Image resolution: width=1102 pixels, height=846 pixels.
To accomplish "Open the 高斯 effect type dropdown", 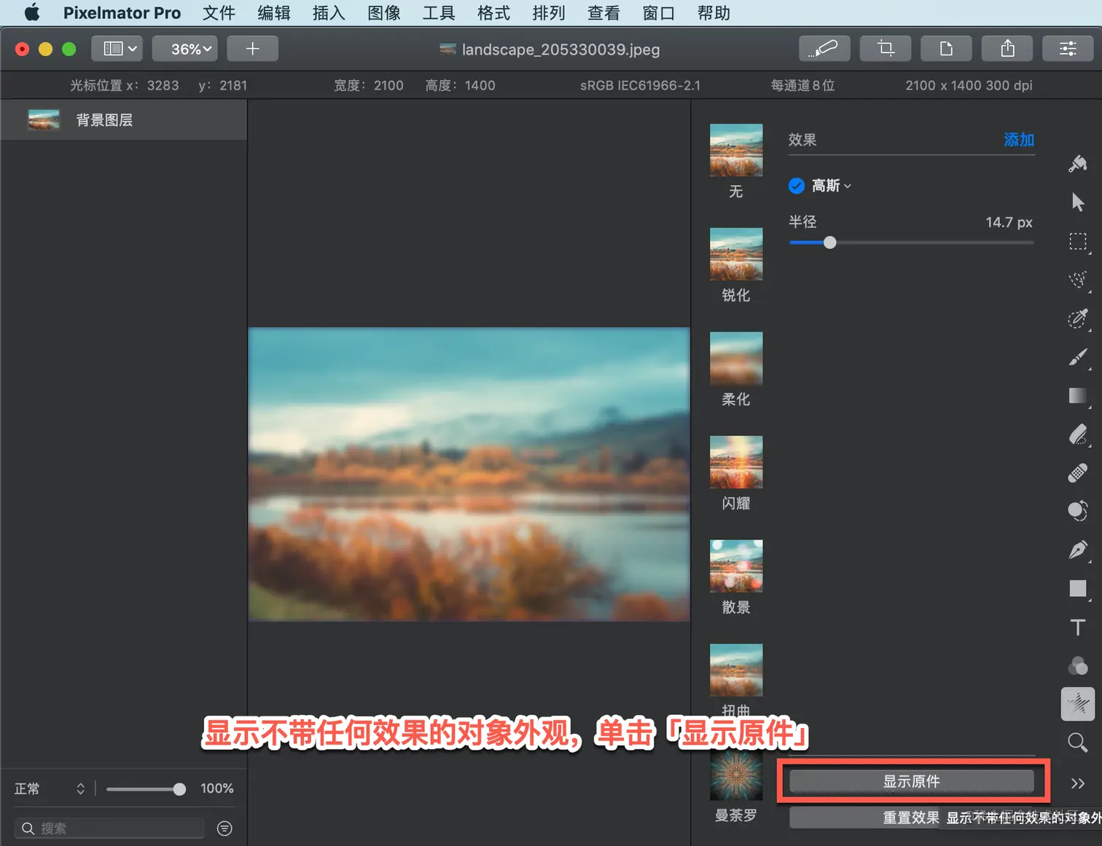I will (832, 186).
